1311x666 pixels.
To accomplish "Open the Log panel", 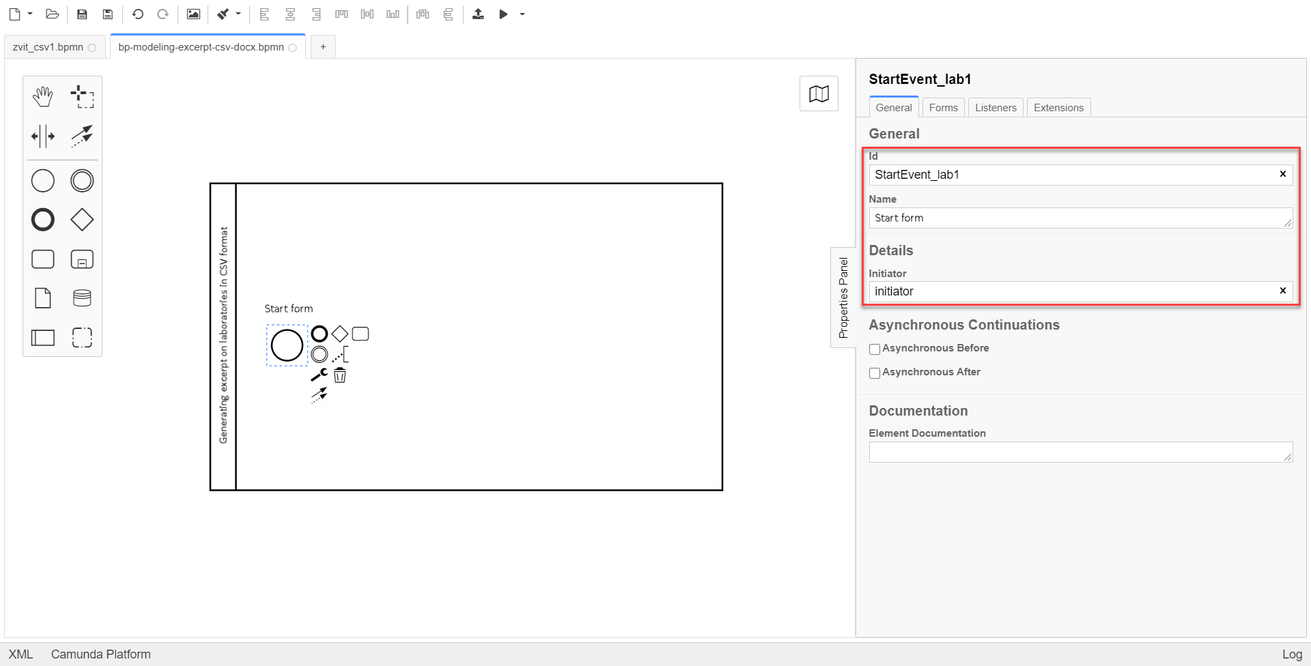I will click(1291, 654).
